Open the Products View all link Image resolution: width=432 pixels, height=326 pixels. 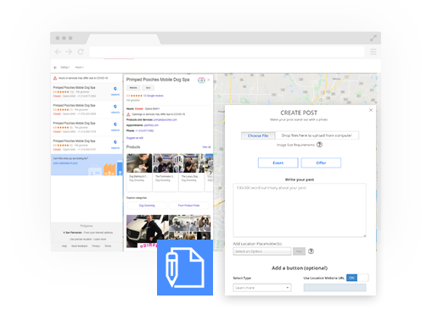(206, 147)
